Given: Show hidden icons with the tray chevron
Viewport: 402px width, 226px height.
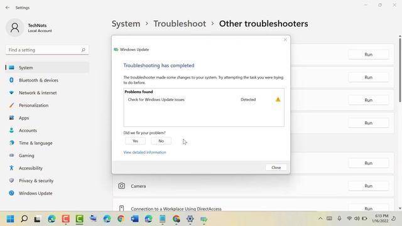Looking at the screenshot, I should (x=320, y=218).
